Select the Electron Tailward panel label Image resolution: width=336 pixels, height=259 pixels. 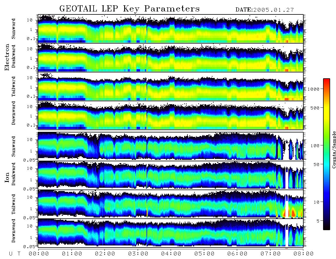pos(14,87)
